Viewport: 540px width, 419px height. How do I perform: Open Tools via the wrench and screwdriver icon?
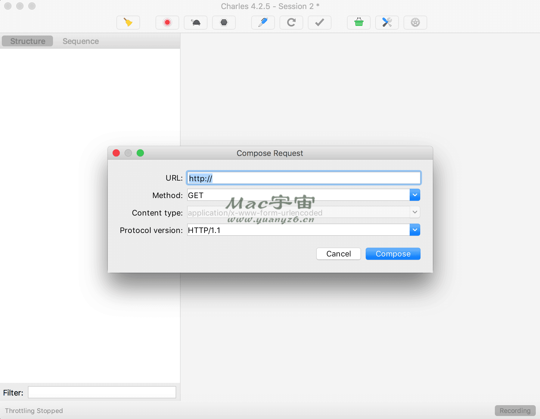[x=387, y=23]
